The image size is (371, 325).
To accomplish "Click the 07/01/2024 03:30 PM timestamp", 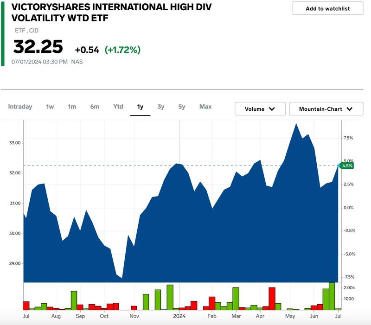I will (x=39, y=62).
